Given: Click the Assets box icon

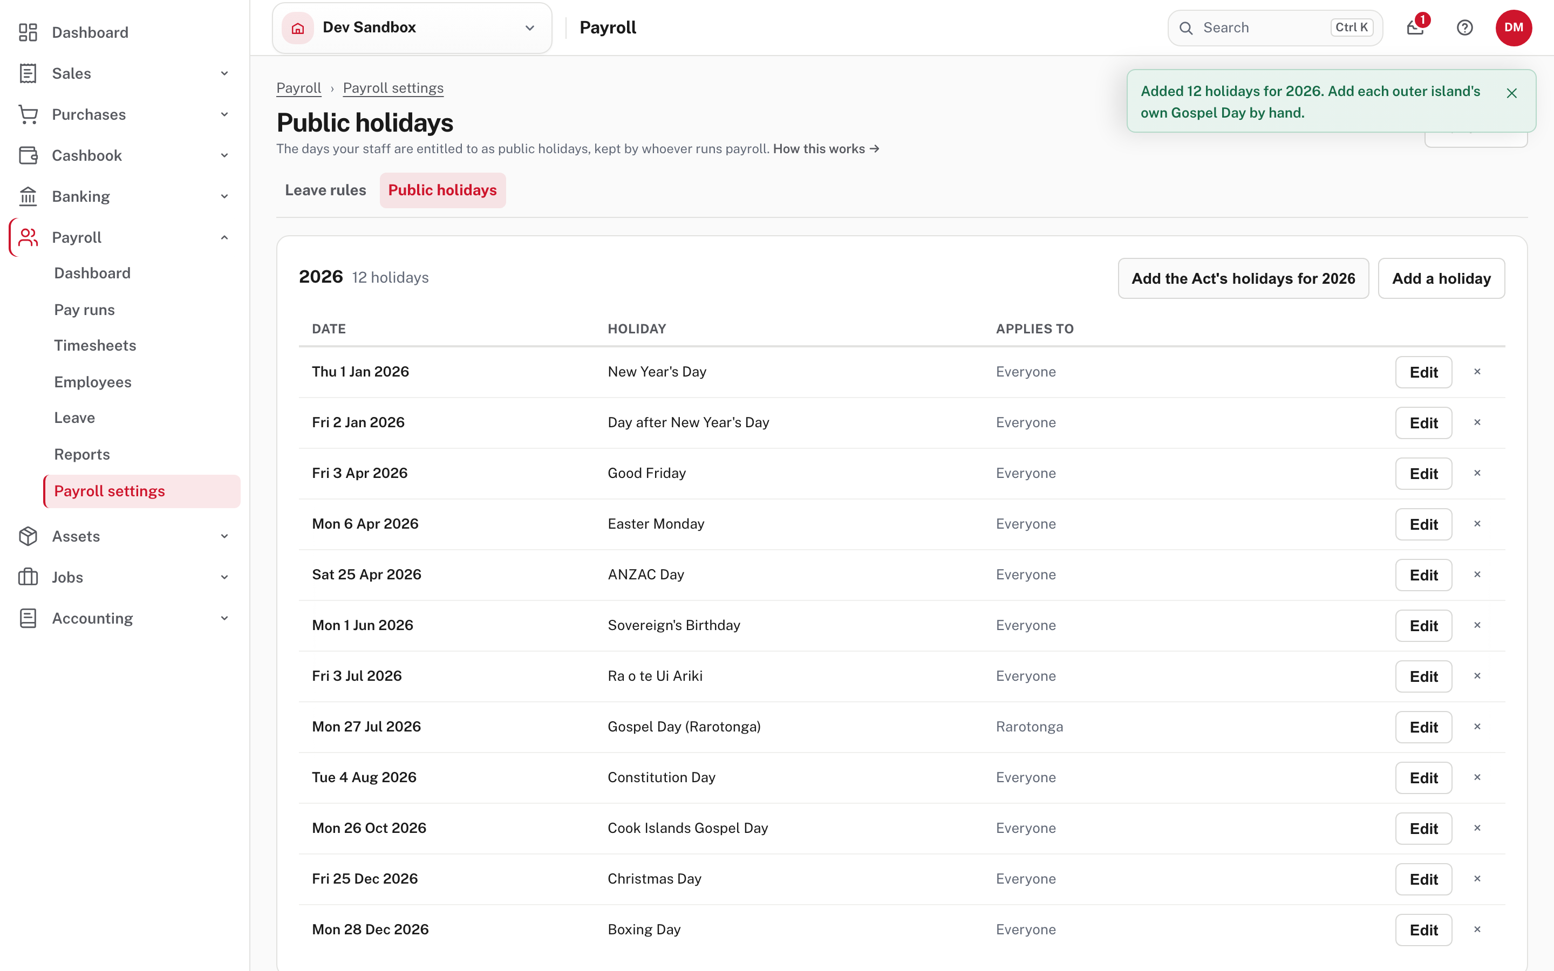Looking at the screenshot, I should (28, 536).
